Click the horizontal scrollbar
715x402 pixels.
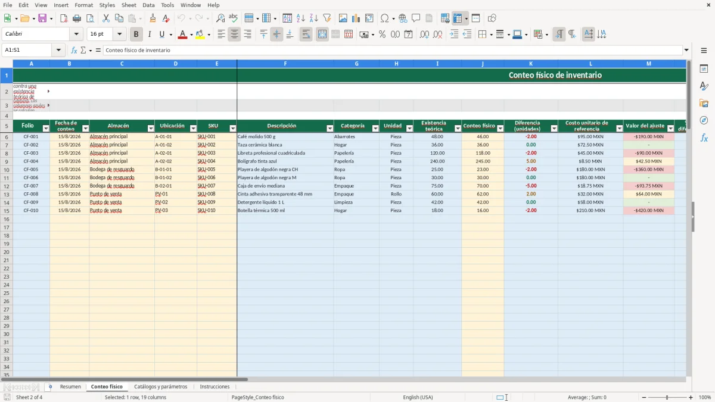(124, 379)
